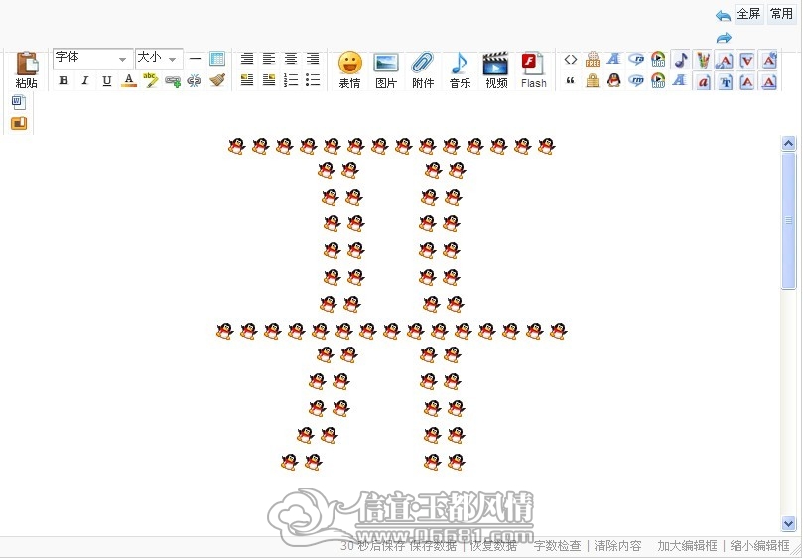Open the 大小 size dropdown
803x558 pixels.
(159, 58)
